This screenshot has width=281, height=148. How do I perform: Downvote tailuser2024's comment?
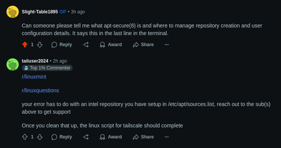point(40,137)
